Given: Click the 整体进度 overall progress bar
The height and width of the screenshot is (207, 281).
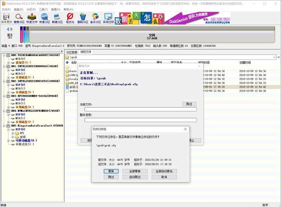Looking at the screenshot, I should tap(140, 120).
